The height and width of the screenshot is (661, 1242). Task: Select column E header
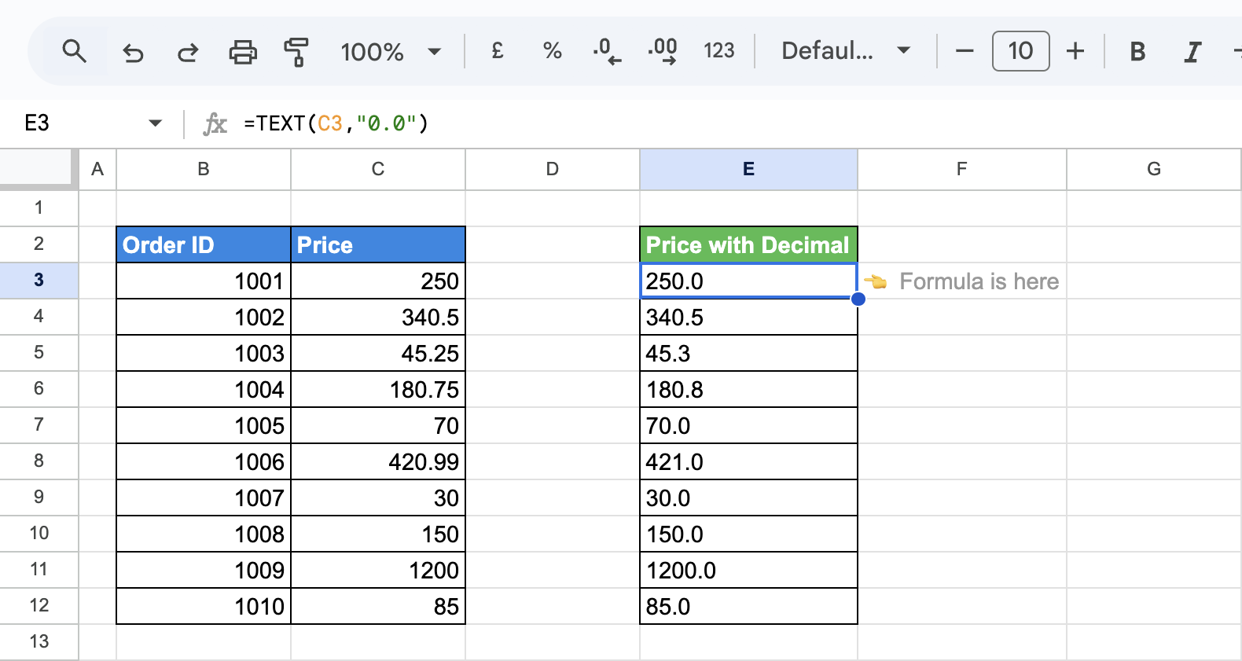[x=748, y=169]
